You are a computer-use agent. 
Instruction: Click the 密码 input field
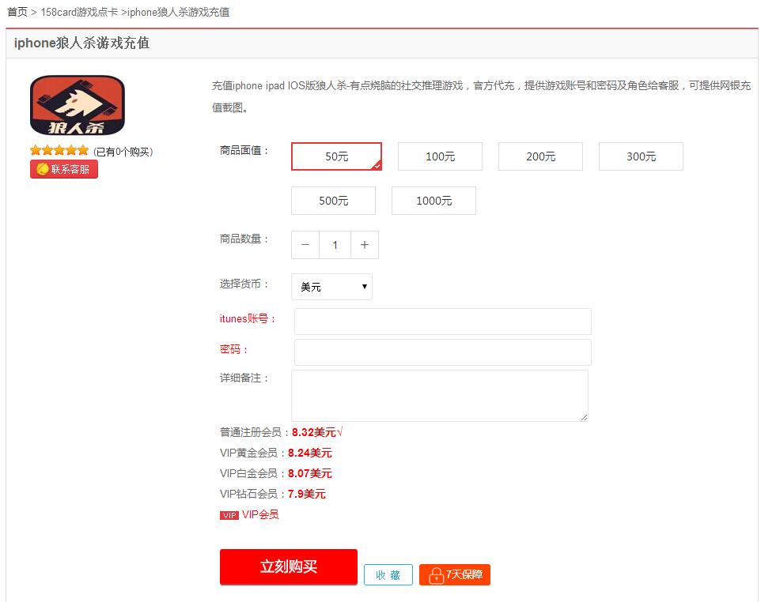443,352
